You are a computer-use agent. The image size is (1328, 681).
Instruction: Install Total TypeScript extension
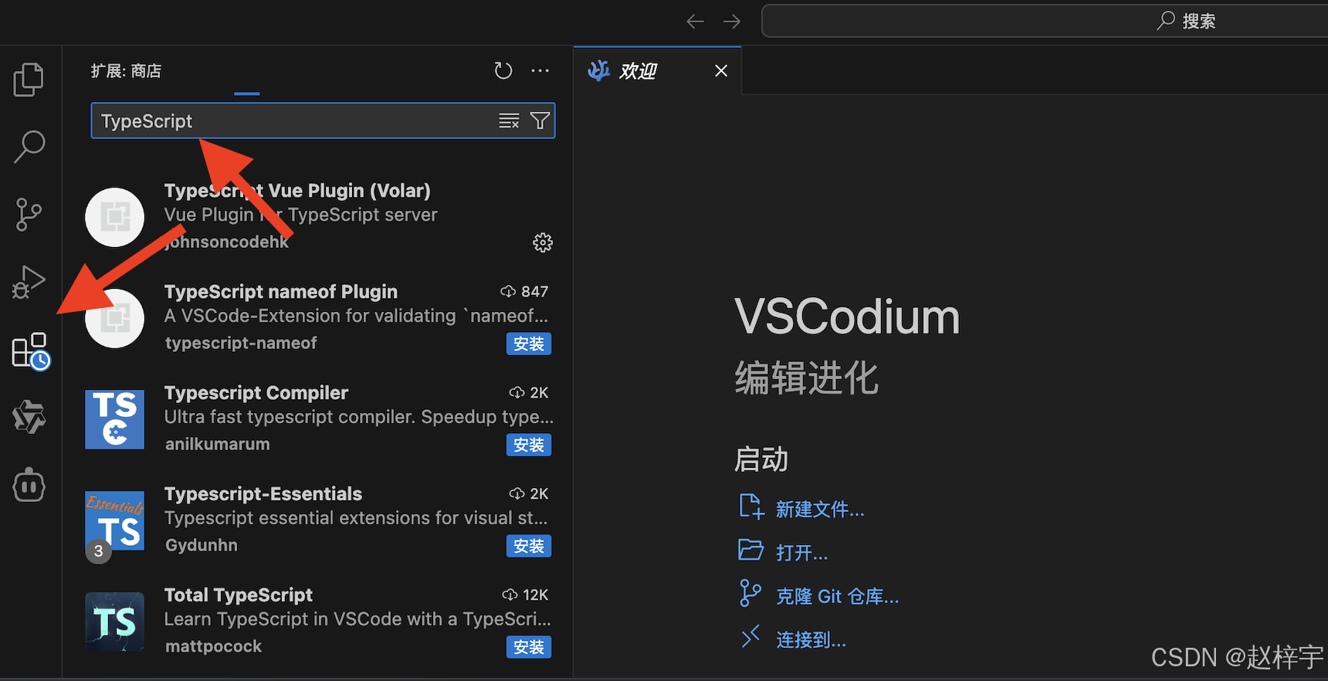pyautogui.click(x=529, y=647)
